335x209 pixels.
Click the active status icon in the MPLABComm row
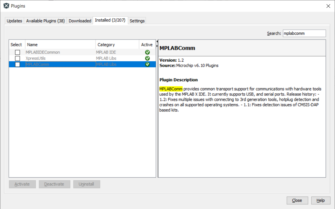click(x=147, y=64)
